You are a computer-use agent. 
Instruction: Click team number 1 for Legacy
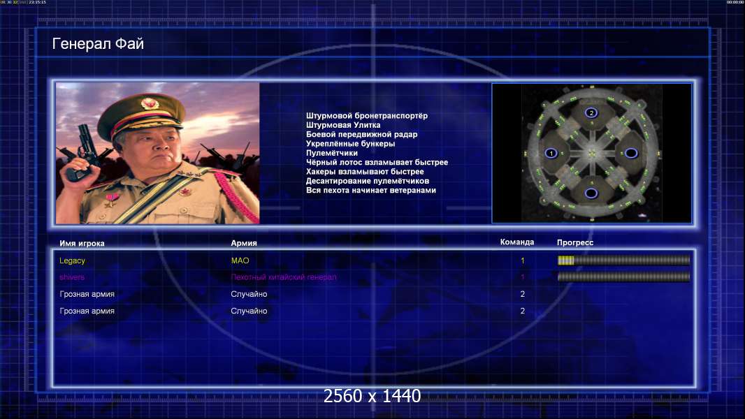click(523, 260)
